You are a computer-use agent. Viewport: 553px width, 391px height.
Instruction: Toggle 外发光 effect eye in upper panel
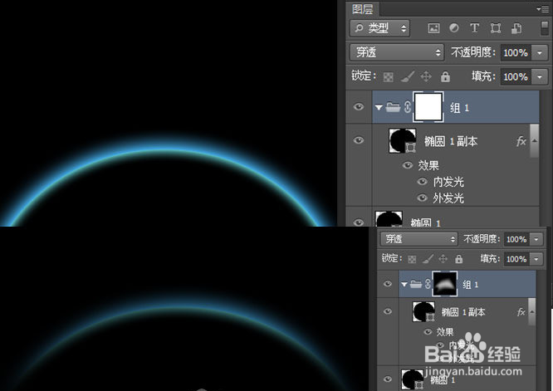tap(422, 198)
